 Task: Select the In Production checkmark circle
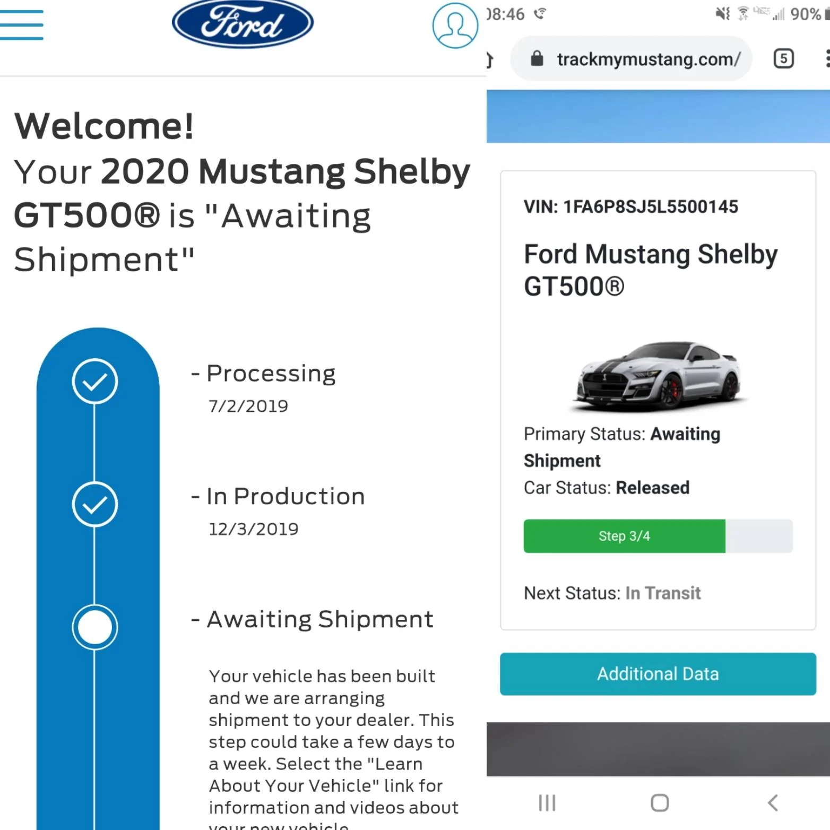(94, 504)
